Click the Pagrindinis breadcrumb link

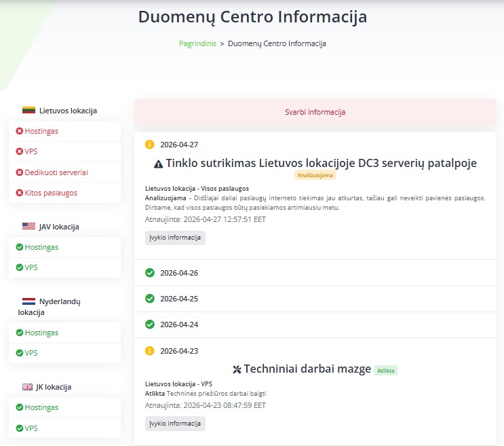click(x=197, y=43)
